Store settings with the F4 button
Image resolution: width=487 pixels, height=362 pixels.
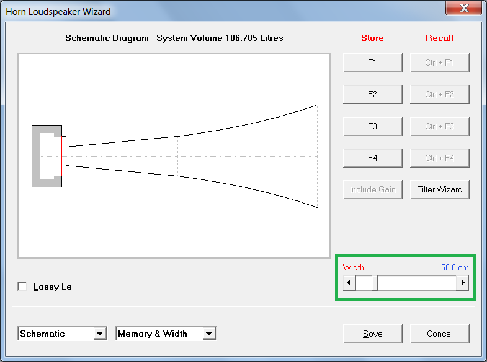click(x=373, y=158)
